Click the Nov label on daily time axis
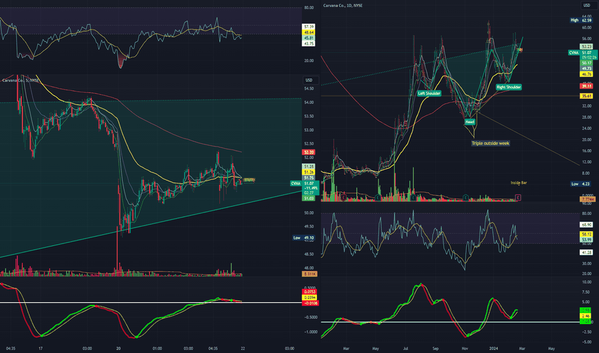This screenshot has height=353, width=599. pyautogui.click(x=465, y=349)
